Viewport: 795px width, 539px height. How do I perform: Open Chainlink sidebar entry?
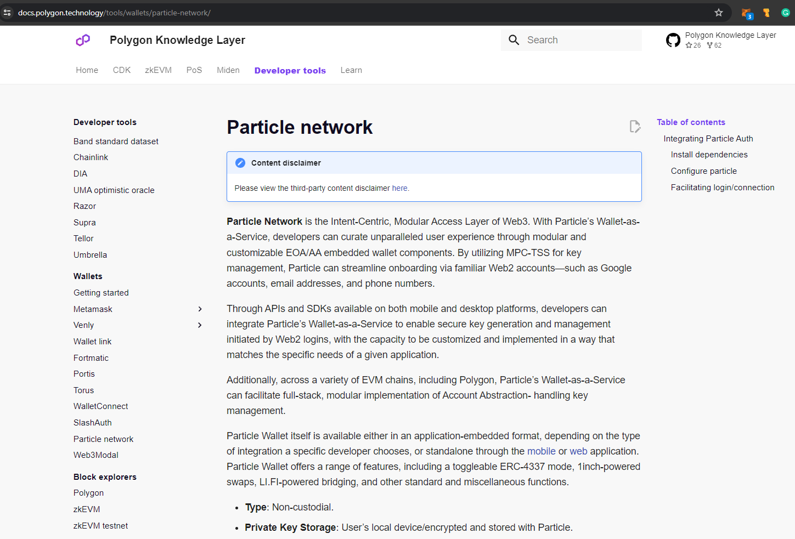point(91,157)
